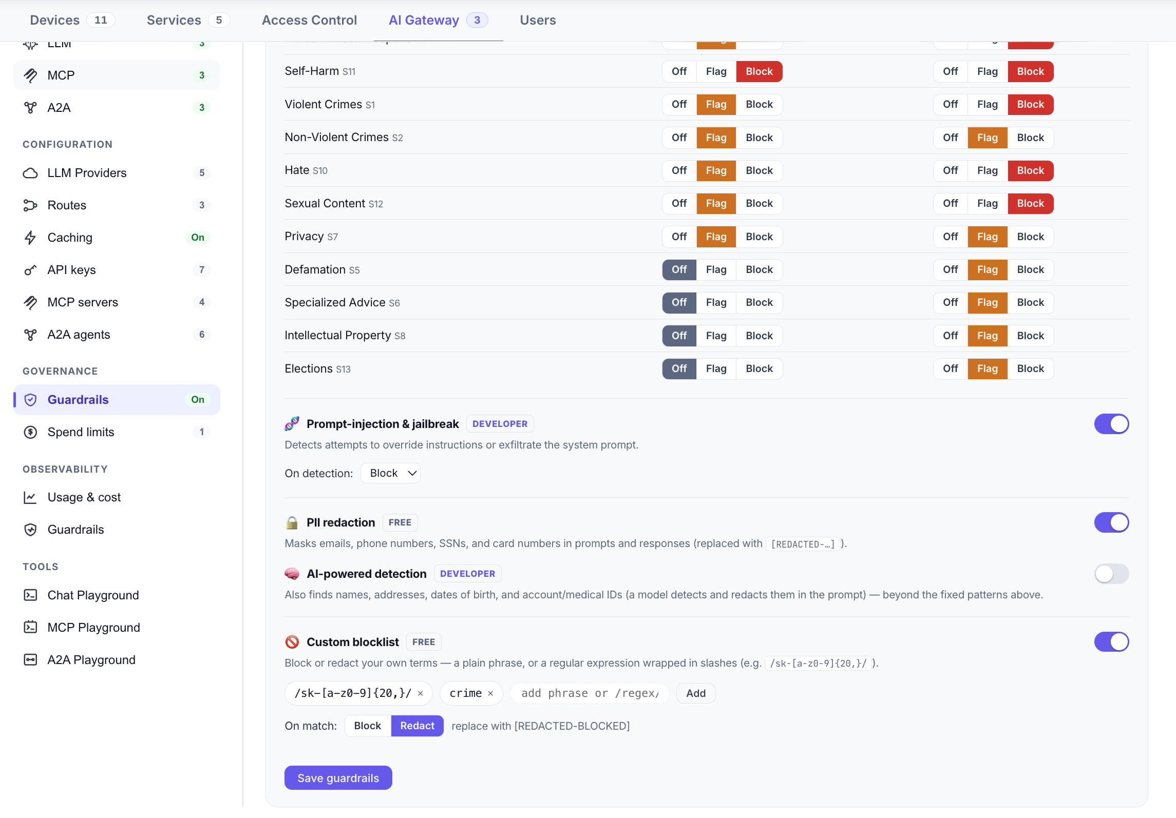Click the add phrase or regex field

point(590,694)
